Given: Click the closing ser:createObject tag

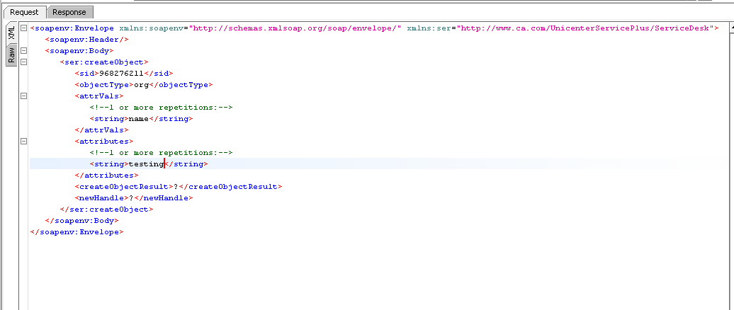Looking at the screenshot, I should click(107, 209).
